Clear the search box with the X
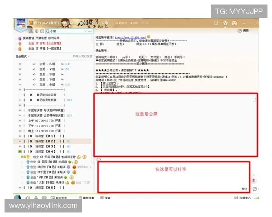The height and width of the screenshot is (217, 272). point(85,31)
